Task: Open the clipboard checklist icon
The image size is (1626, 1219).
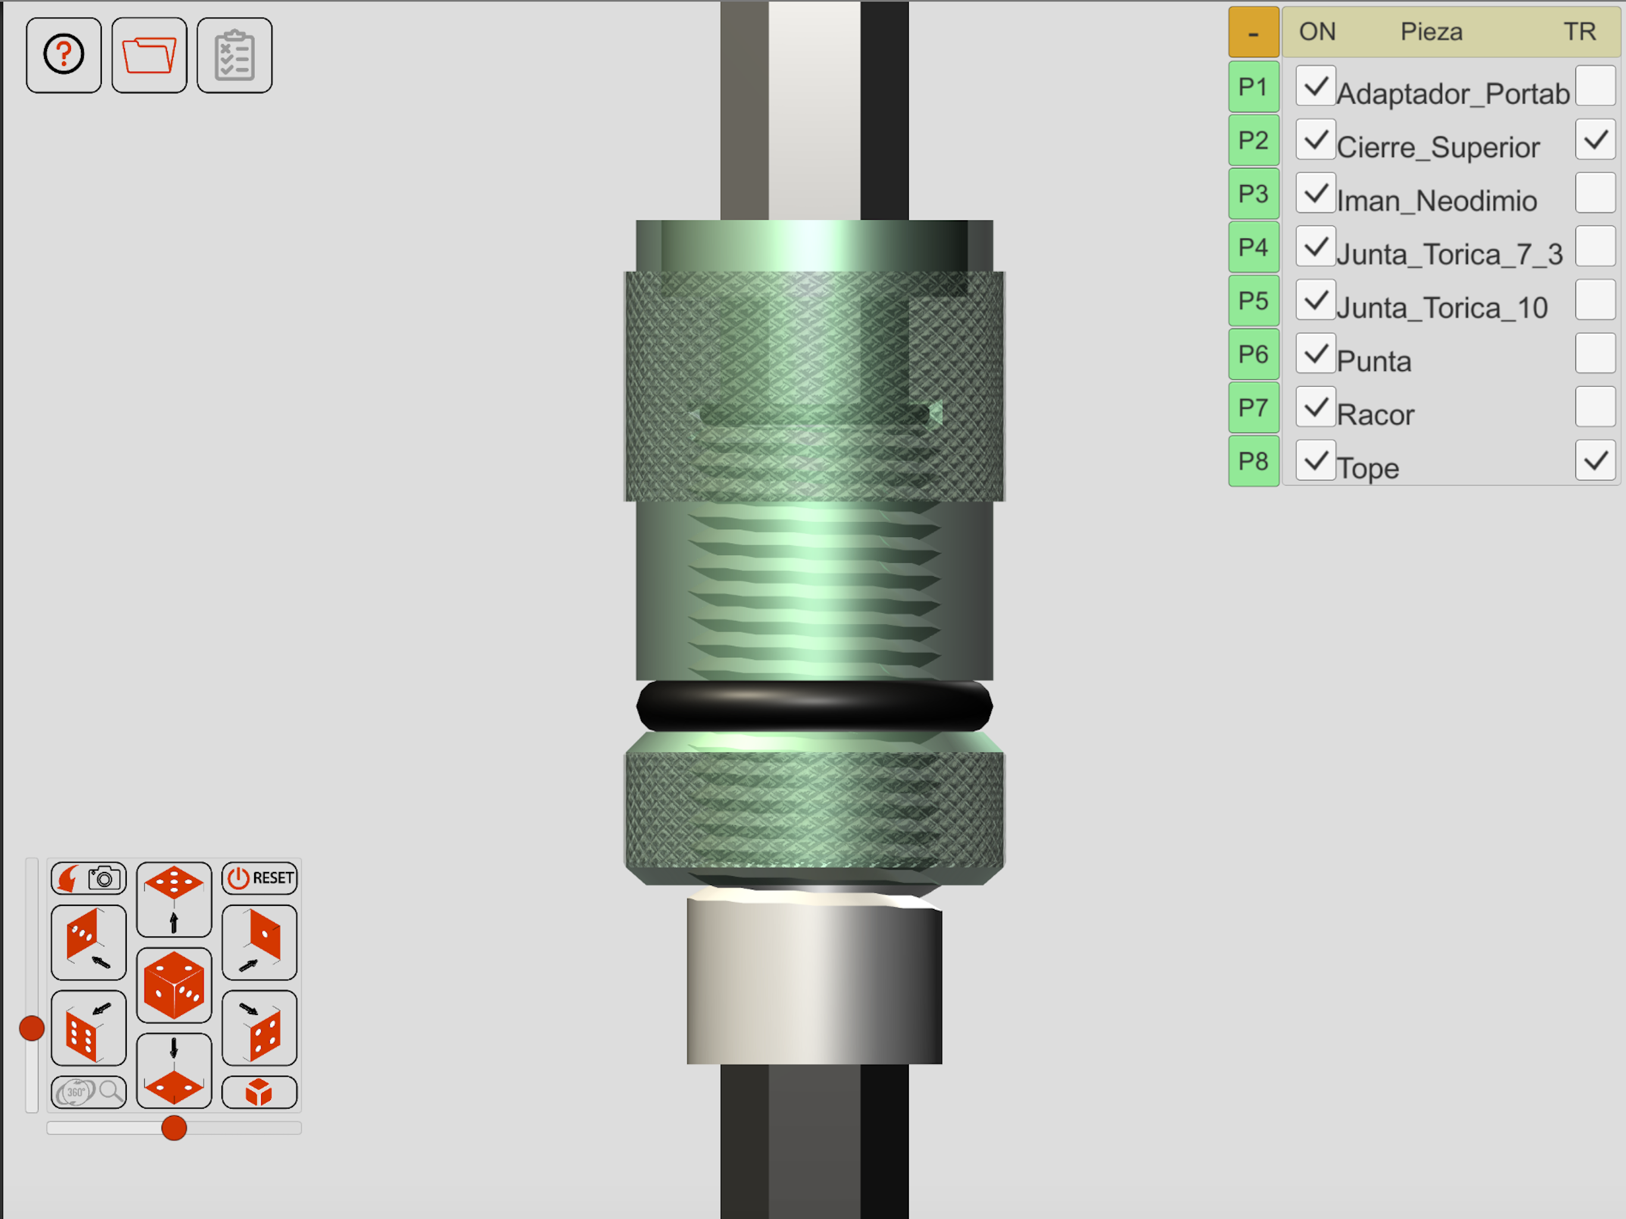Action: point(234,55)
